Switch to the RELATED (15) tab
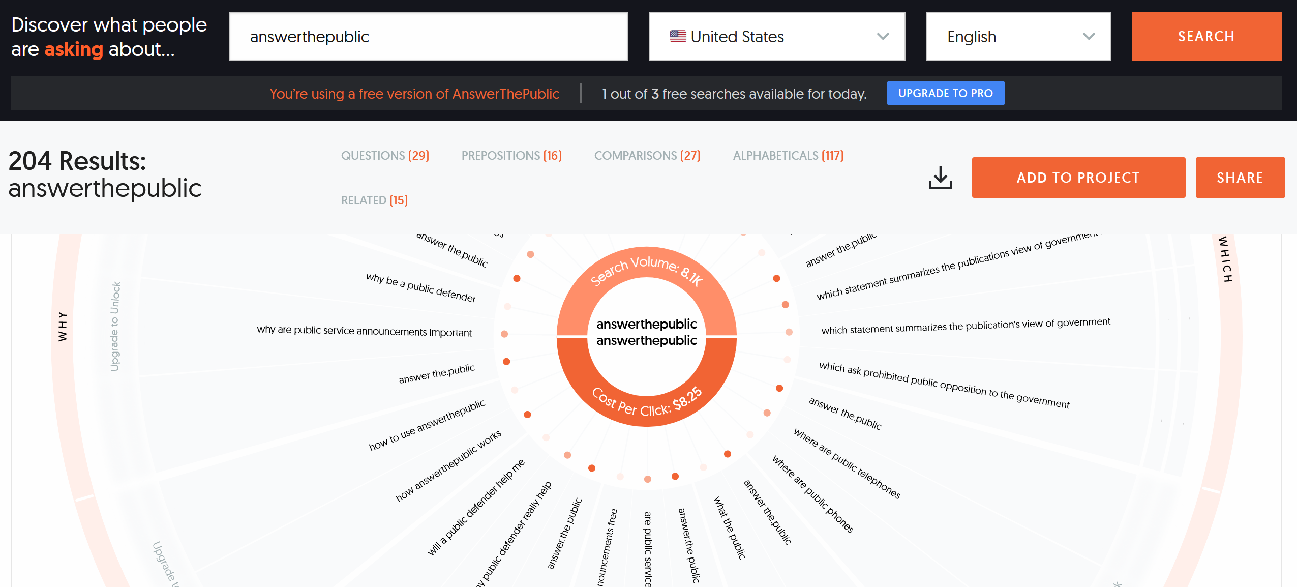Viewport: 1297px width, 587px height. click(374, 200)
